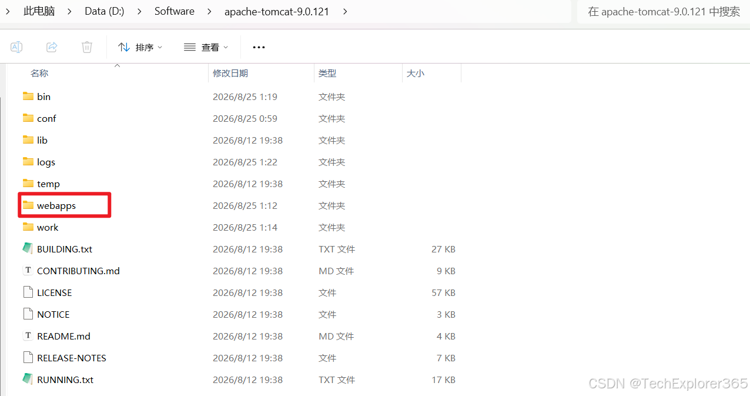The image size is (750, 396).
Task: Click 文件夹 type in work row
Action: tap(332, 227)
